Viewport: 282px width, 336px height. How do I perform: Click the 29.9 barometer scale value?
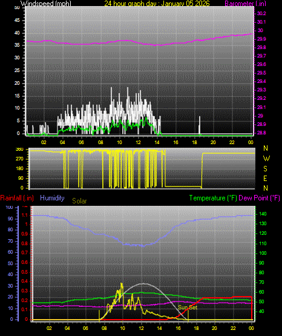[x=261, y=39]
